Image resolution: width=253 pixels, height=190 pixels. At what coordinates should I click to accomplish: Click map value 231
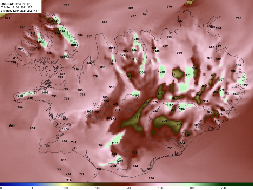pyautogui.click(x=174, y=74)
